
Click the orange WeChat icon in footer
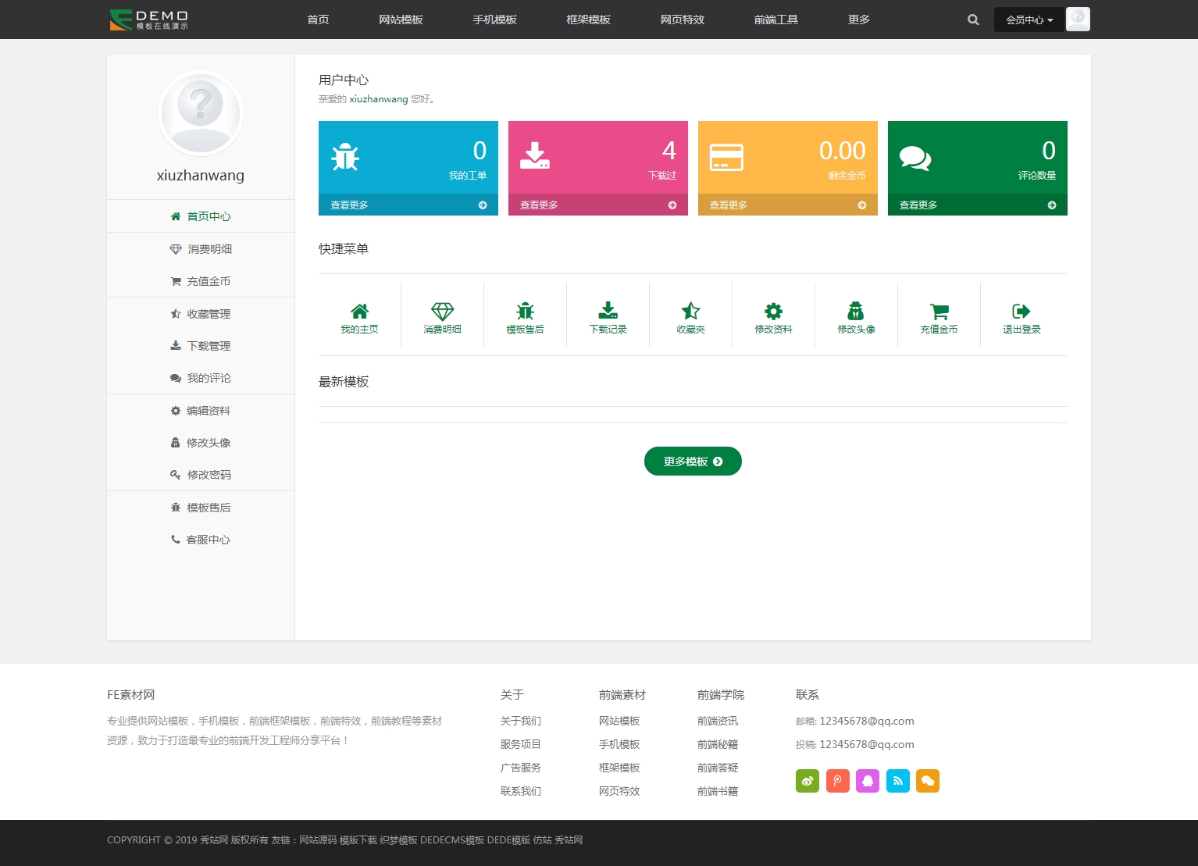coord(928,781)
